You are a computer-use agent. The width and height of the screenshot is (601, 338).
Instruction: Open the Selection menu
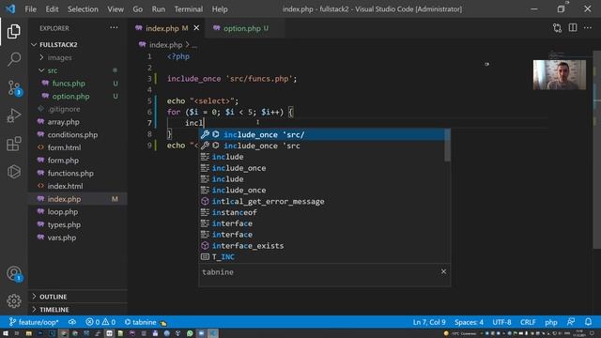pyautogui.click(x=83, y=8)
